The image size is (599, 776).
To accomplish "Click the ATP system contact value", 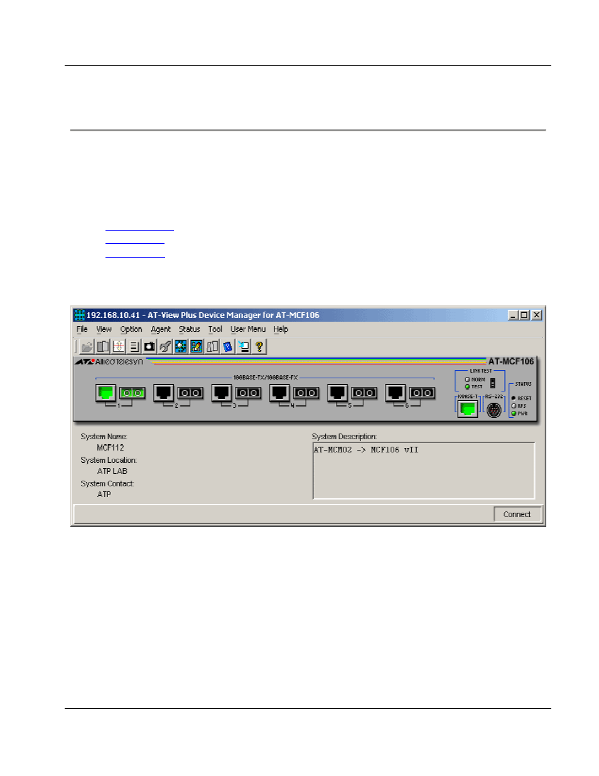I will pyautogui.click(x=104, y=495).
